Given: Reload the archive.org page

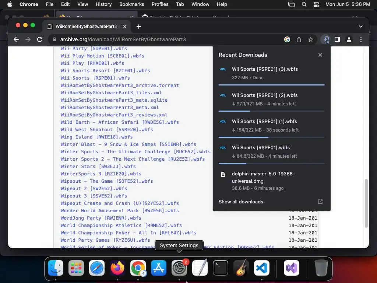Looking at the screenshot, I should (x=40, y=39).
